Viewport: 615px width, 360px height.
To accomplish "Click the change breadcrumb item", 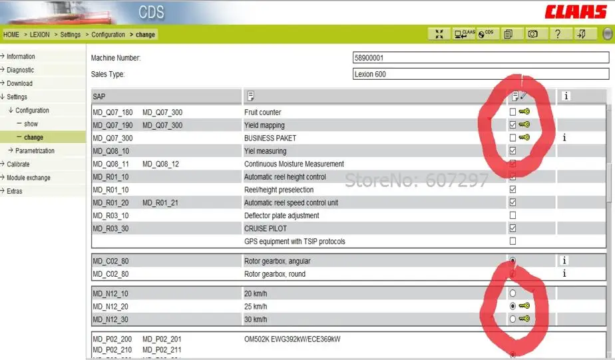I will (x=145, y=35).
